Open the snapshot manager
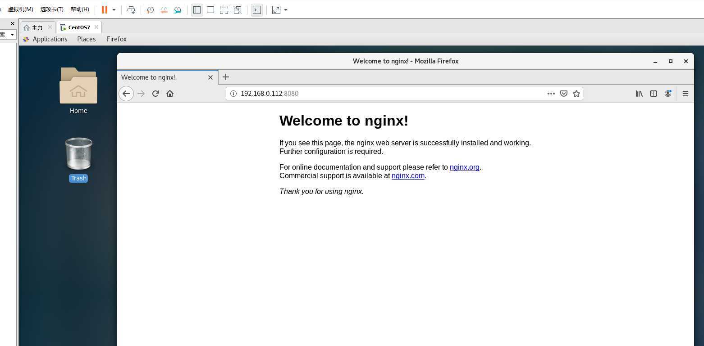The height and width of the screenshot is (346, 704). [178, 10]
